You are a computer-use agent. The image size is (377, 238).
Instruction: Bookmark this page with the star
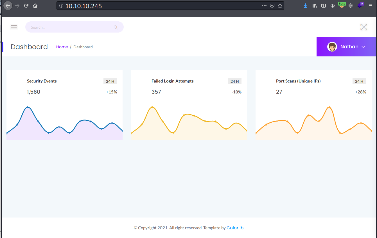280,6
